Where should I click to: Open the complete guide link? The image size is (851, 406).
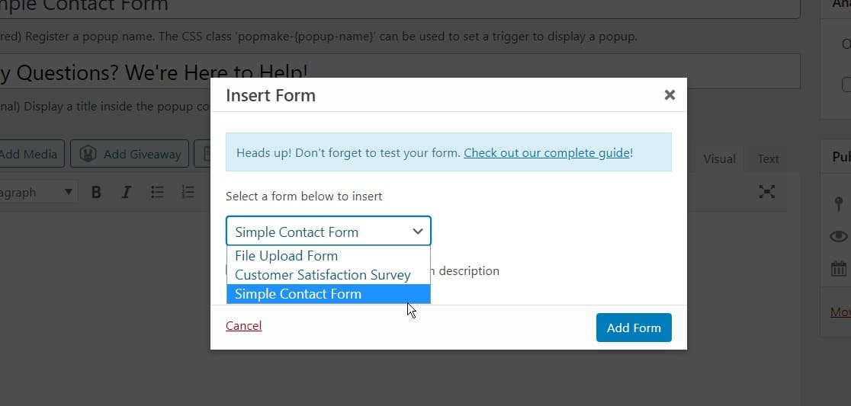click(547, 153)
